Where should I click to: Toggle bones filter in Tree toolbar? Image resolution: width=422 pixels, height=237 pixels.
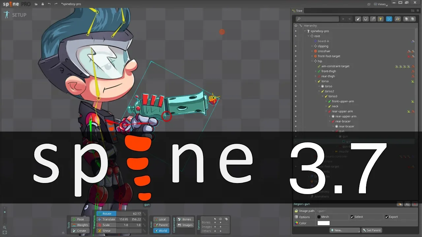[358, 19]
